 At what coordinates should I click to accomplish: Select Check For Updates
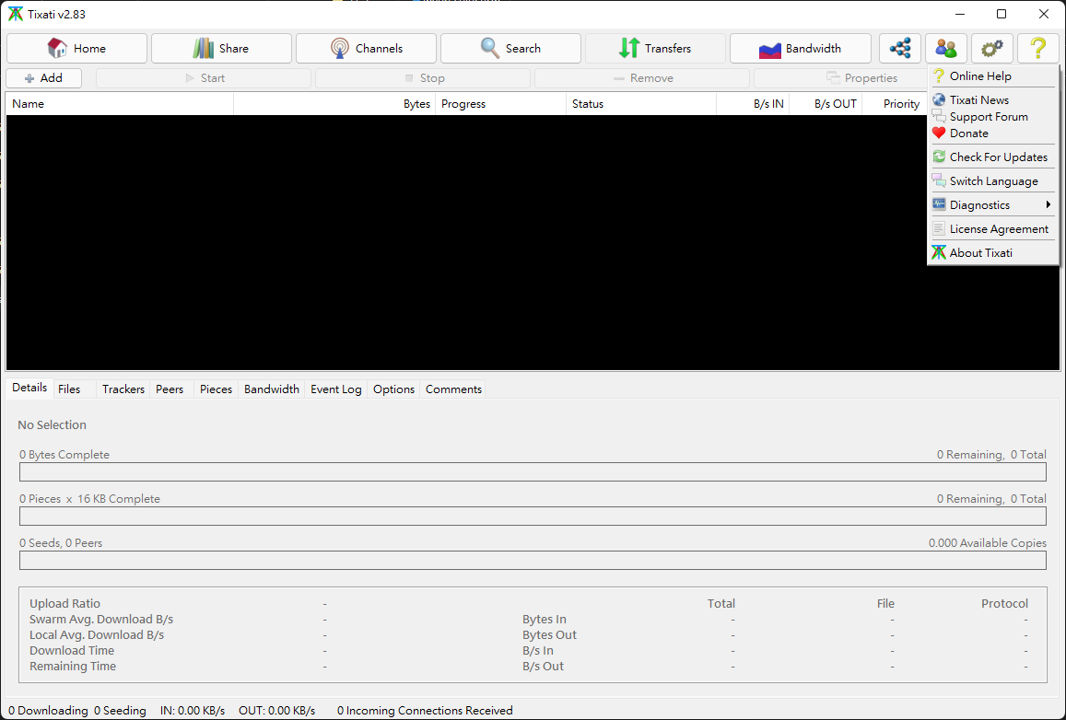pyautogui.click(x=993, y=157)
